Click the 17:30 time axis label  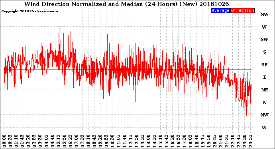184,141
